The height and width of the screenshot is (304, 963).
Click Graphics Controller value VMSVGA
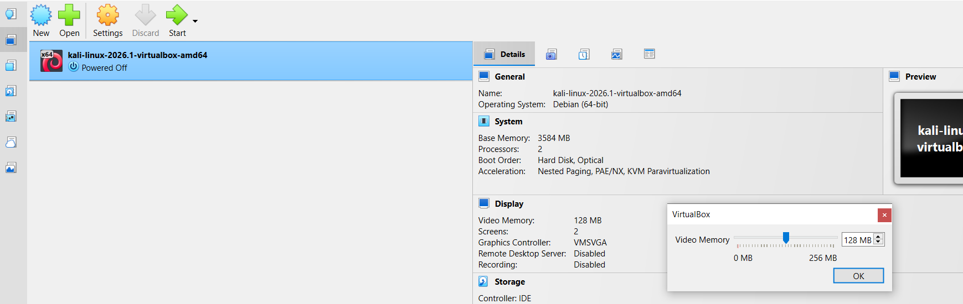(x=590, y=243)
